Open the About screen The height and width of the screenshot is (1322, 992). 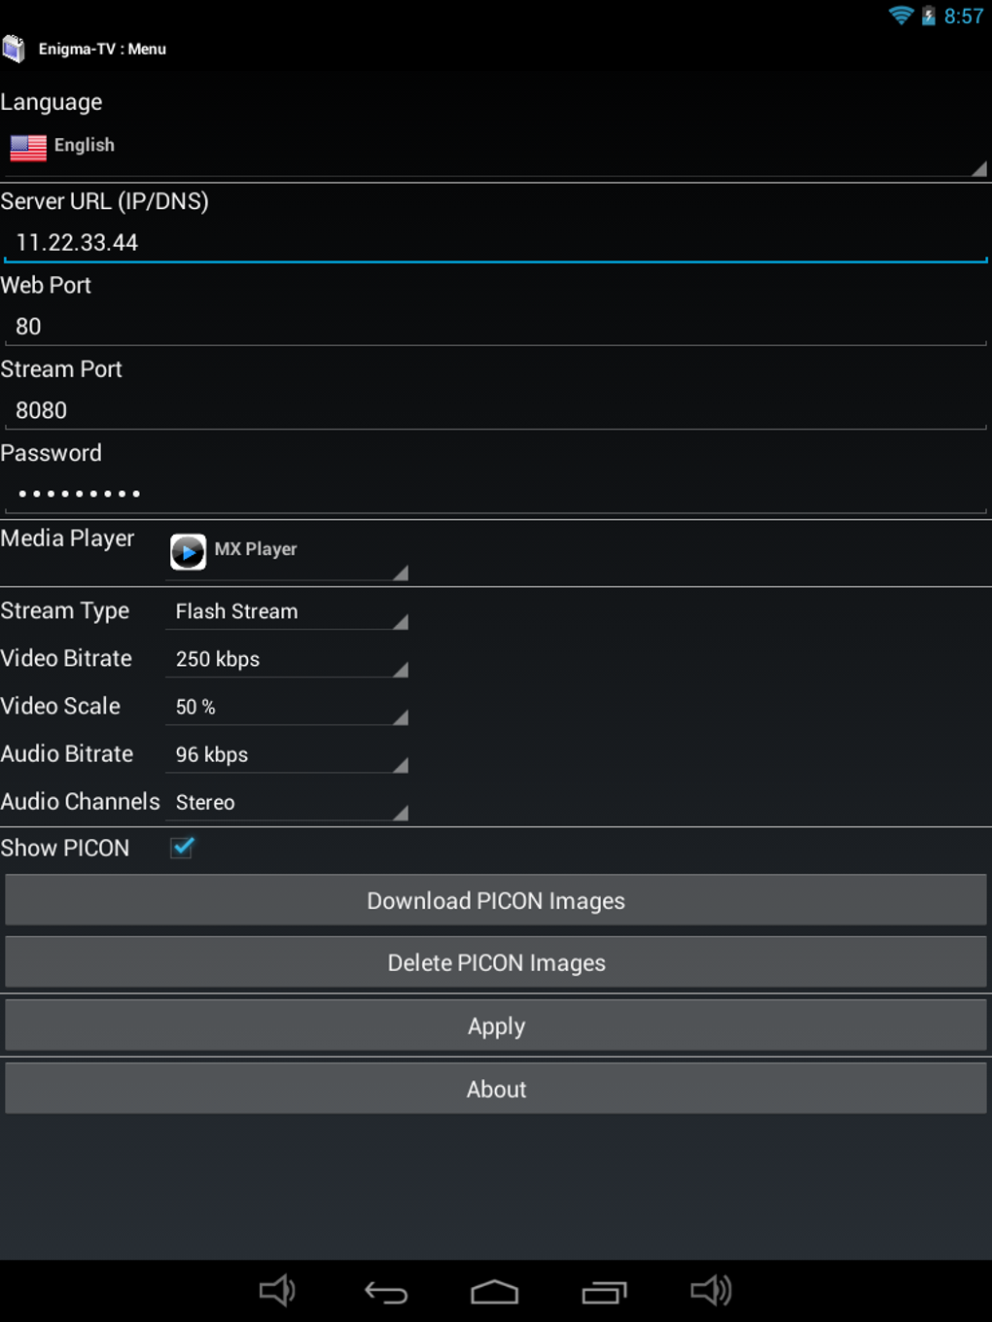pyautogui.click(x=496, y=1089)
